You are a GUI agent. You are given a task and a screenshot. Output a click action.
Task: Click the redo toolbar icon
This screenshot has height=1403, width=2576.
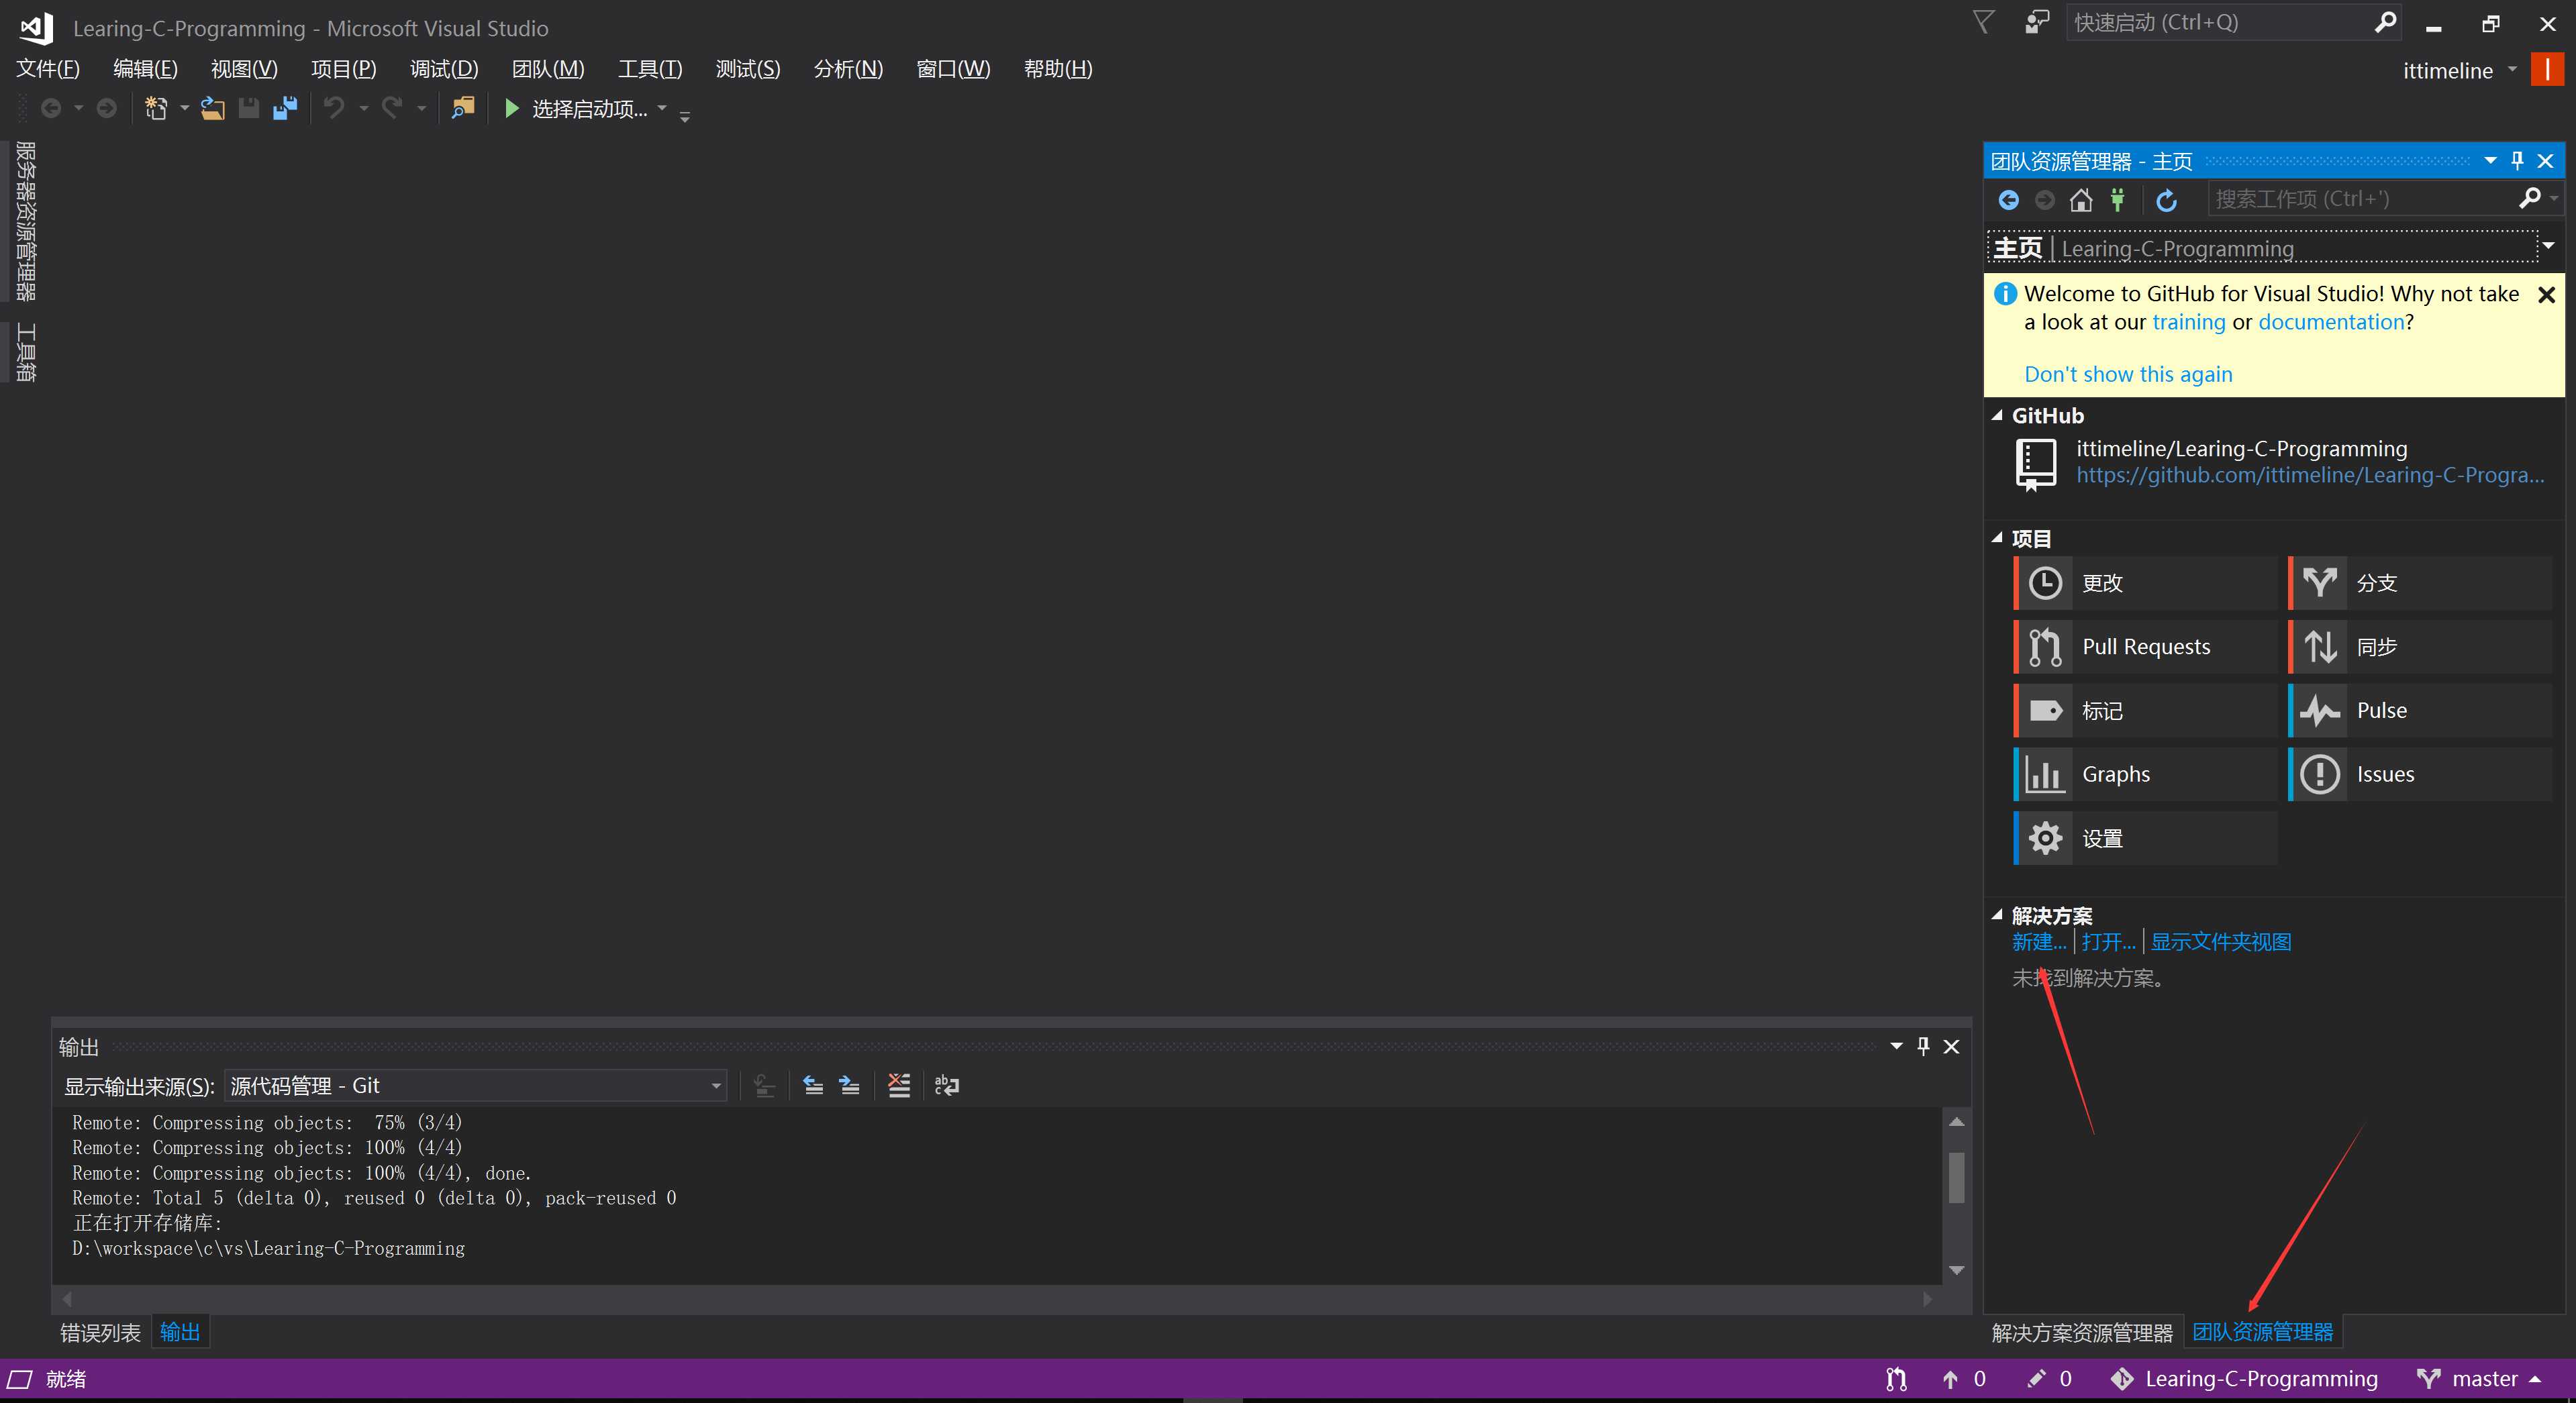[x=392, y=108]
